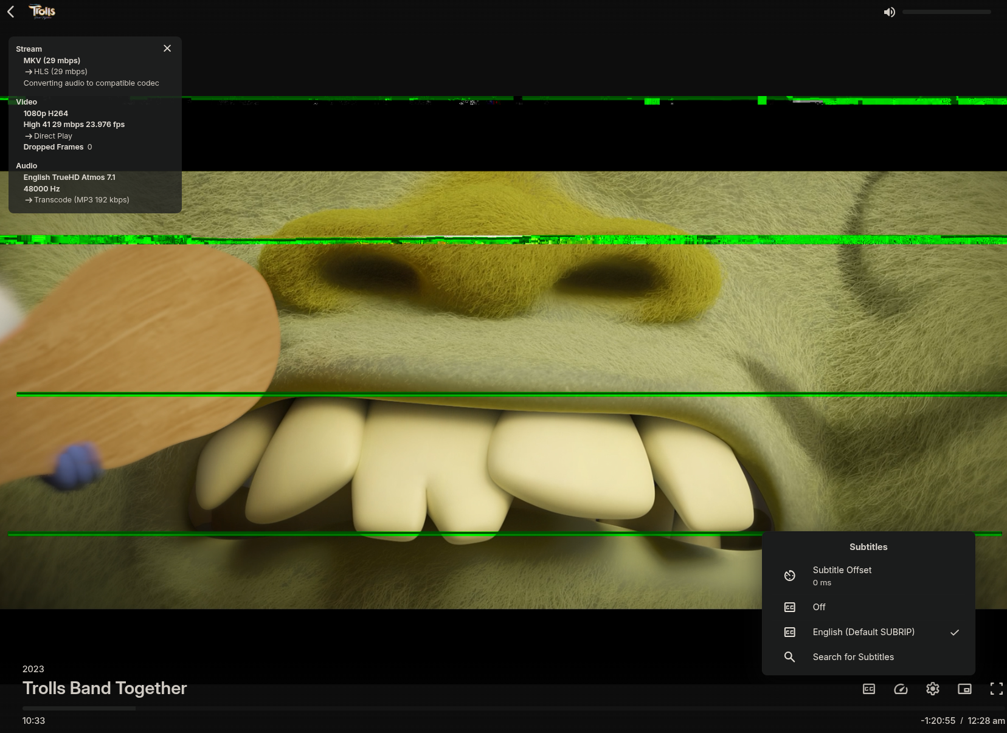Screen dimensions: 1007x733
Task: Open the playback speed gauge icon
Action: pos(901,689)
